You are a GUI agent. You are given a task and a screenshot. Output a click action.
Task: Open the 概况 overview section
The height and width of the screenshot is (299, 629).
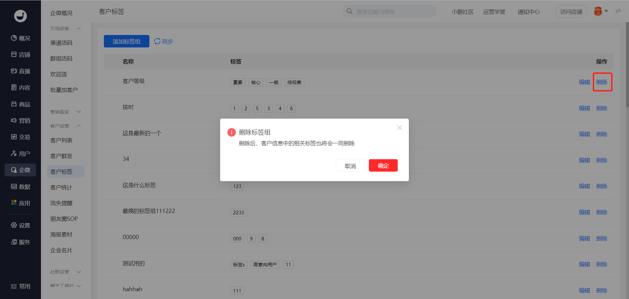tap(20, 38)
